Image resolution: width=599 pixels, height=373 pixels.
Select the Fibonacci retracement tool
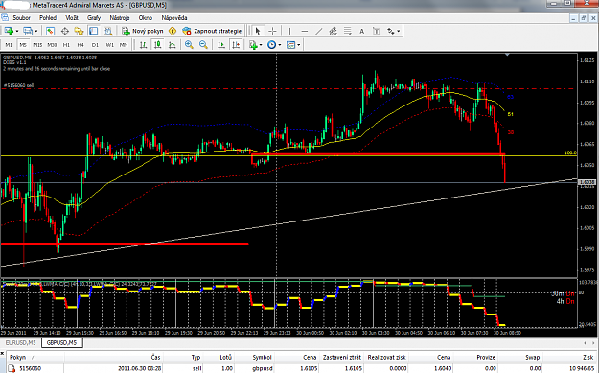[347, 31]
